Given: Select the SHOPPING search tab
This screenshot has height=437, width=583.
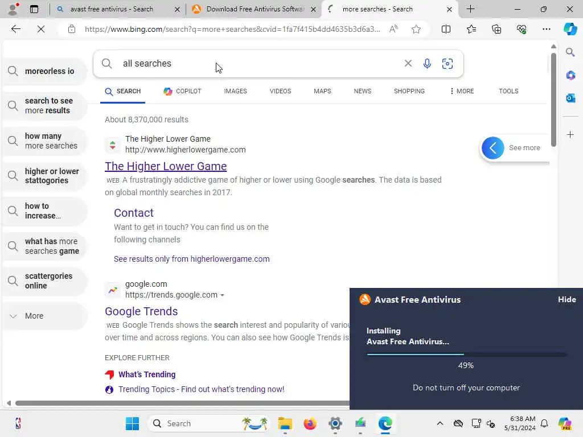Looking at the screenshot, I should (x=409, y=92).
